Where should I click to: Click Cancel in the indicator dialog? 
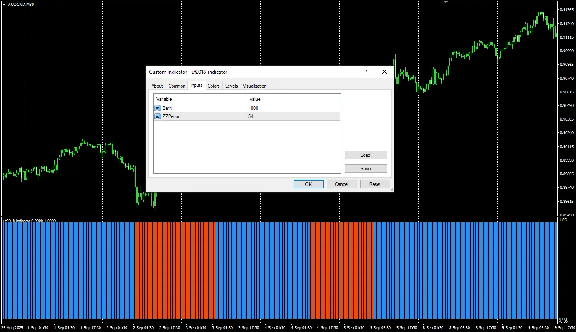341,184
